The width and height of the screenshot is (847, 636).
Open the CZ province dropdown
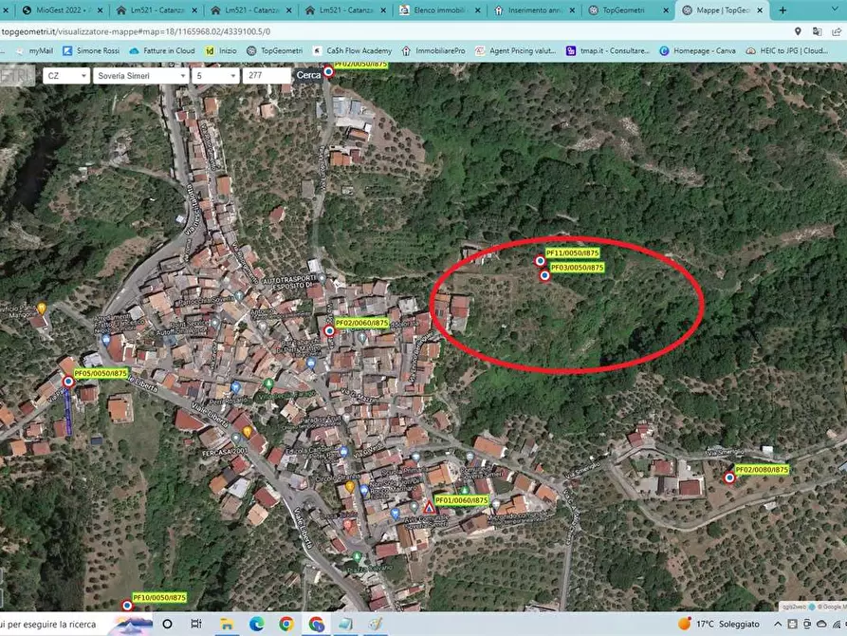(65, 76)
